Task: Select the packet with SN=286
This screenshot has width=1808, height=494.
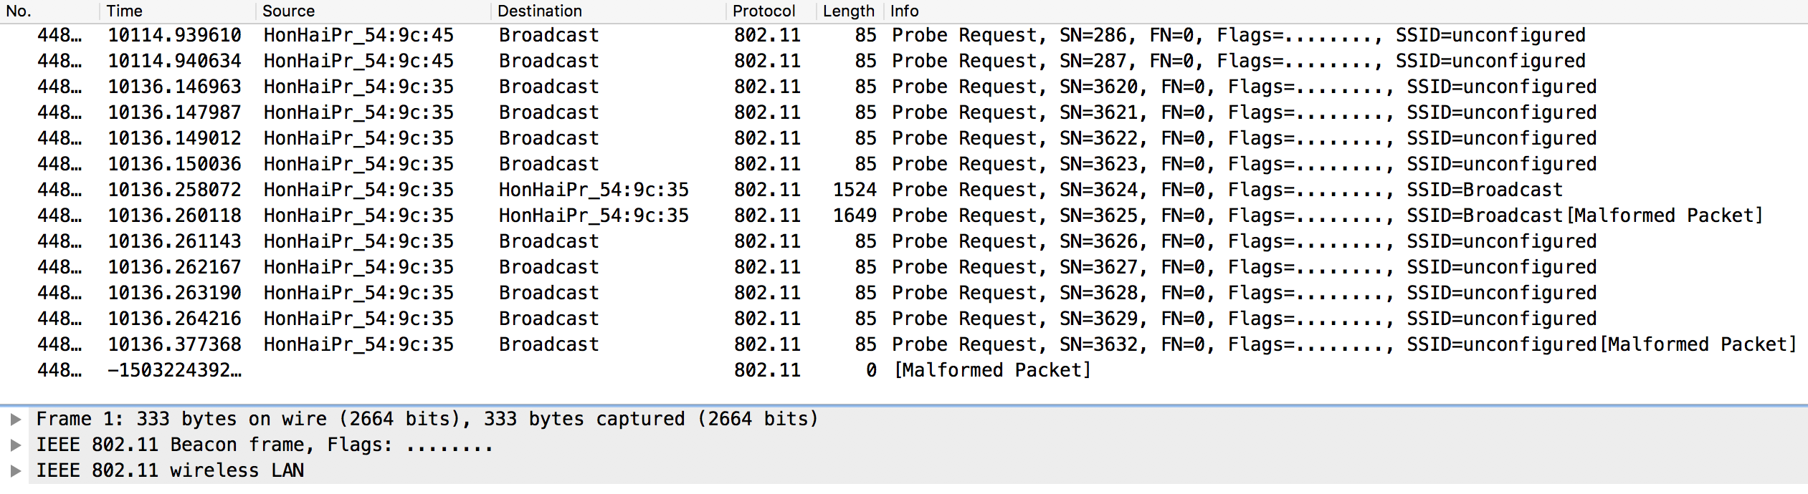Action: pyautogui.click(x=904, y=35)
